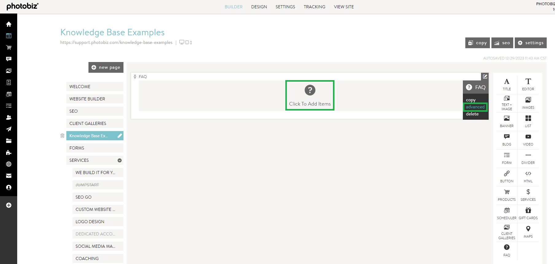Viewport: 555px width, 264px height.
Task: Add a Video block
Action: tap(528, 140)
